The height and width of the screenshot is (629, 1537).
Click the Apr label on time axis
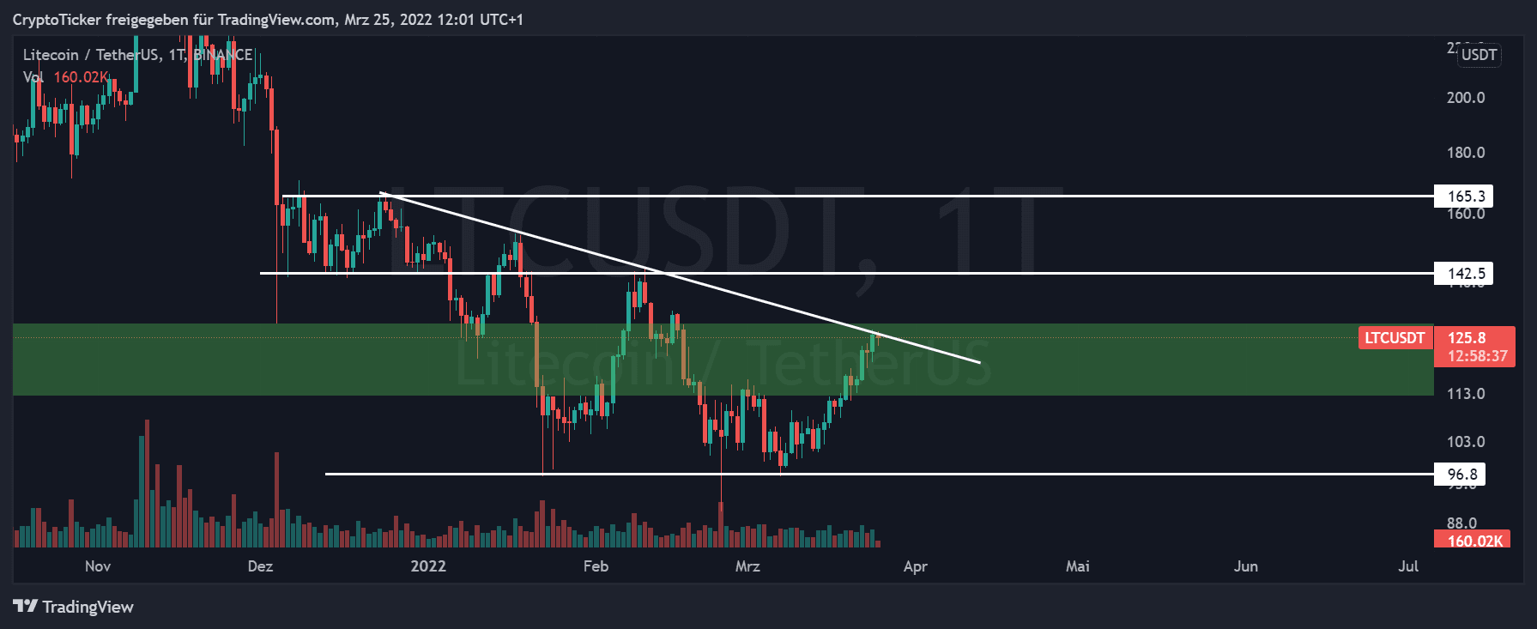pos(915,566)
